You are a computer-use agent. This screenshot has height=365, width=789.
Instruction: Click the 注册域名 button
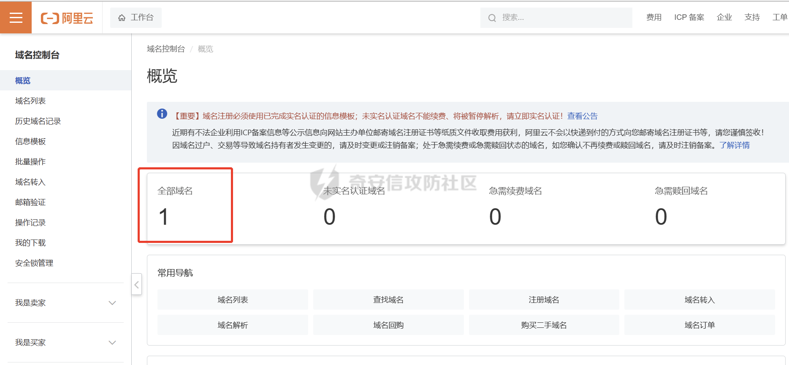[x=544, y=300]
